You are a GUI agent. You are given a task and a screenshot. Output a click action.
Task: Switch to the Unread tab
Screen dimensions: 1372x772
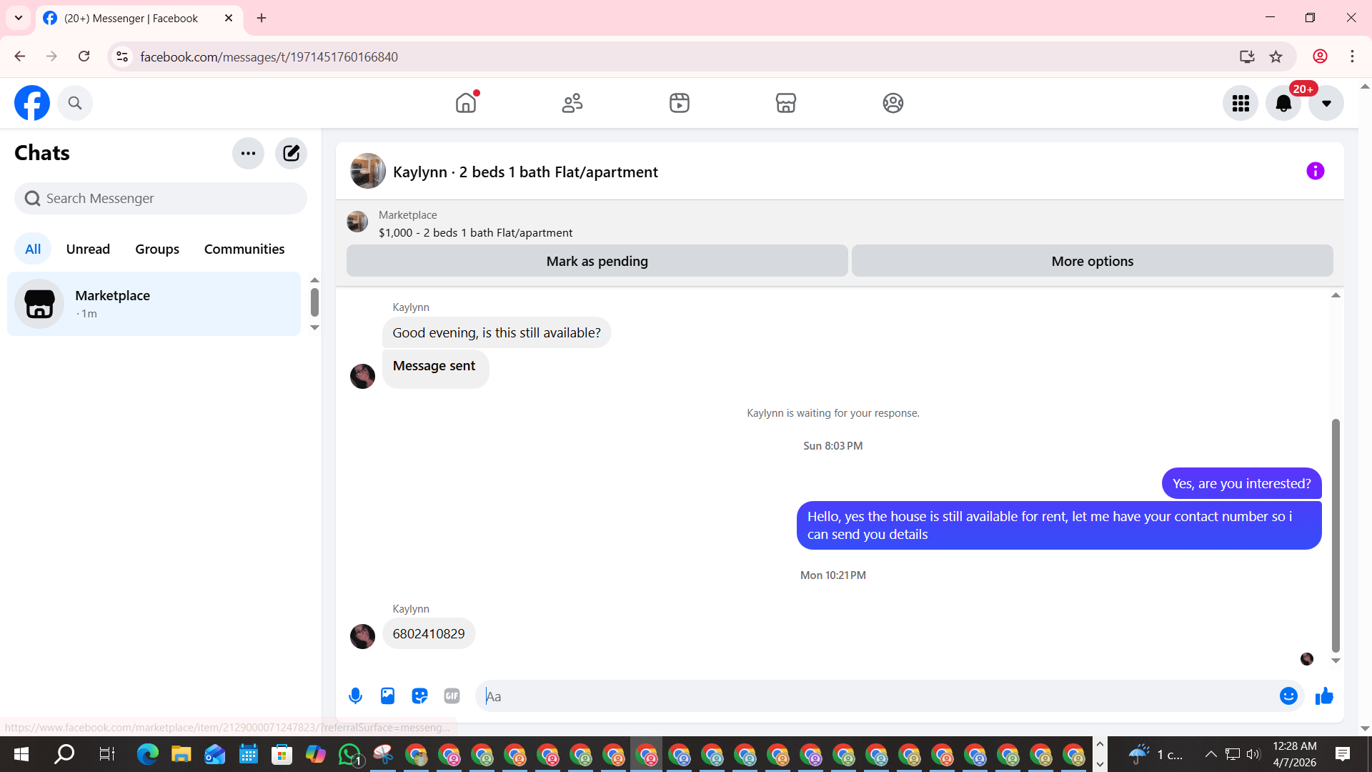[88, 249]
